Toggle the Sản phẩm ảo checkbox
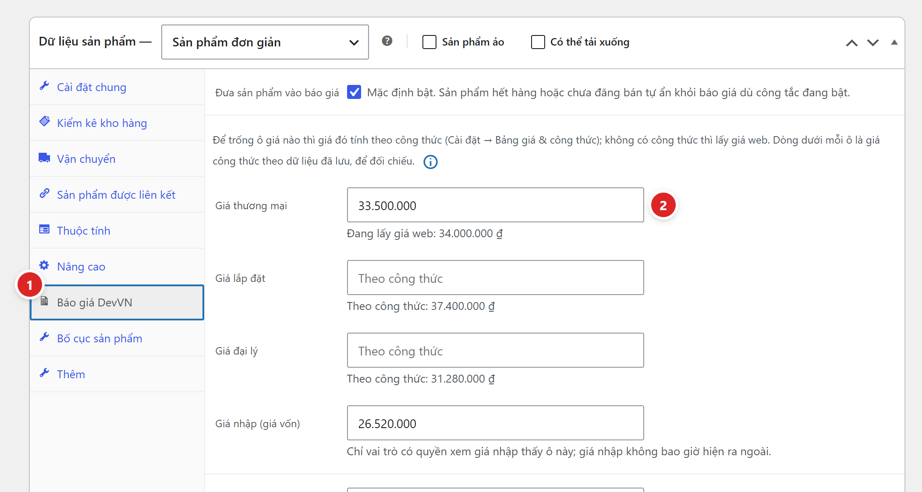The image size is (922, 492). point(429,42)
